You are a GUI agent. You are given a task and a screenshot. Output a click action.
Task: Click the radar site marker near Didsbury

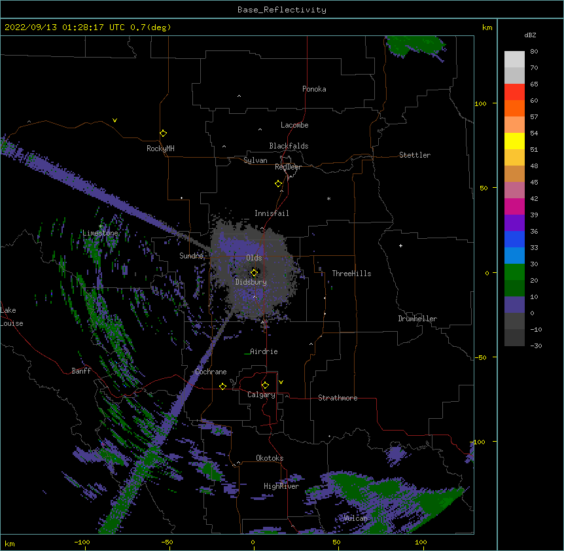coord(254,273)
